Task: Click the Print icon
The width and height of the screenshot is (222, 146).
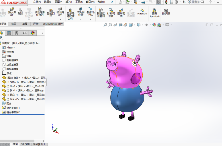Action: tap(143, 2)
